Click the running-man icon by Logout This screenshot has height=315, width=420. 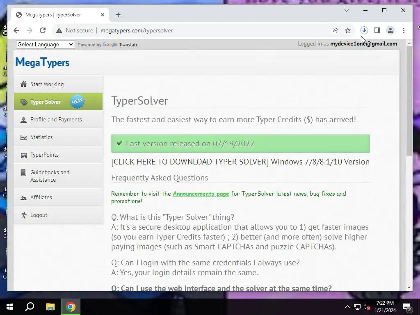click(23, 215)
